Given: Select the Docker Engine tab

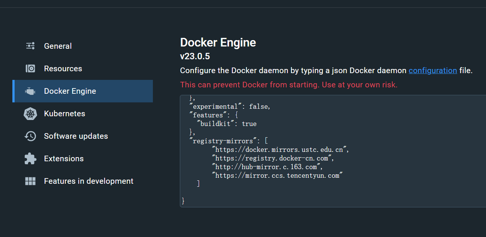Looking at the screenshot, I should pyautogui.click(x=82, y=91).
